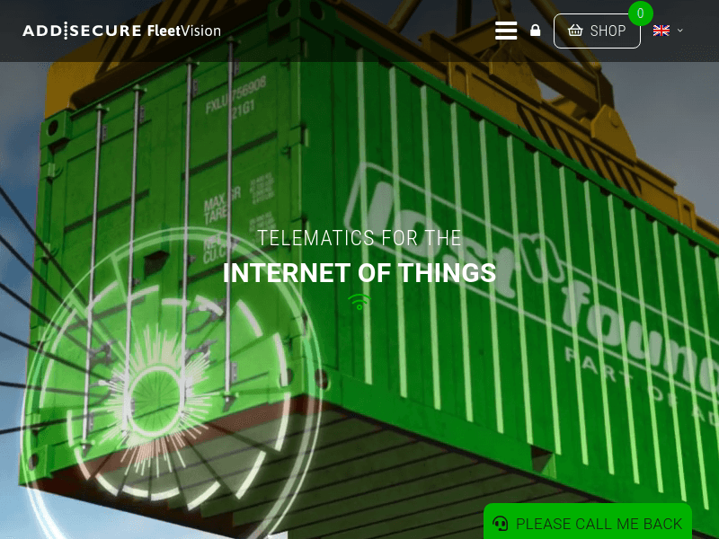
Task: Open the hamburger navigation menu
Action: (506, 31)
